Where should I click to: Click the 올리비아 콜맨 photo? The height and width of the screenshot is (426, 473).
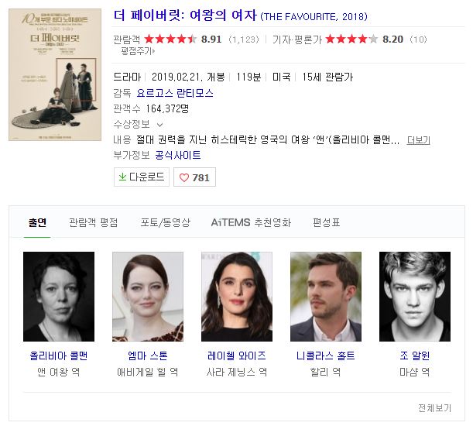(59, 297)
